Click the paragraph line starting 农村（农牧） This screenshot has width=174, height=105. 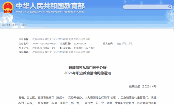pos(88,103)
